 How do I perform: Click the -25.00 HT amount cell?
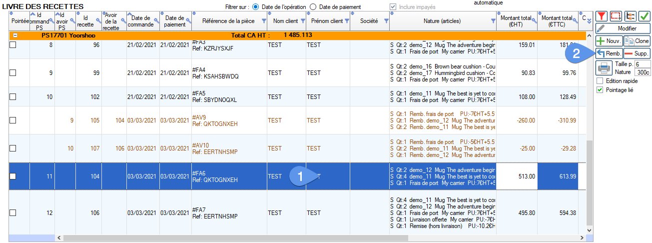pyautogui.click(x=517, y=148)
